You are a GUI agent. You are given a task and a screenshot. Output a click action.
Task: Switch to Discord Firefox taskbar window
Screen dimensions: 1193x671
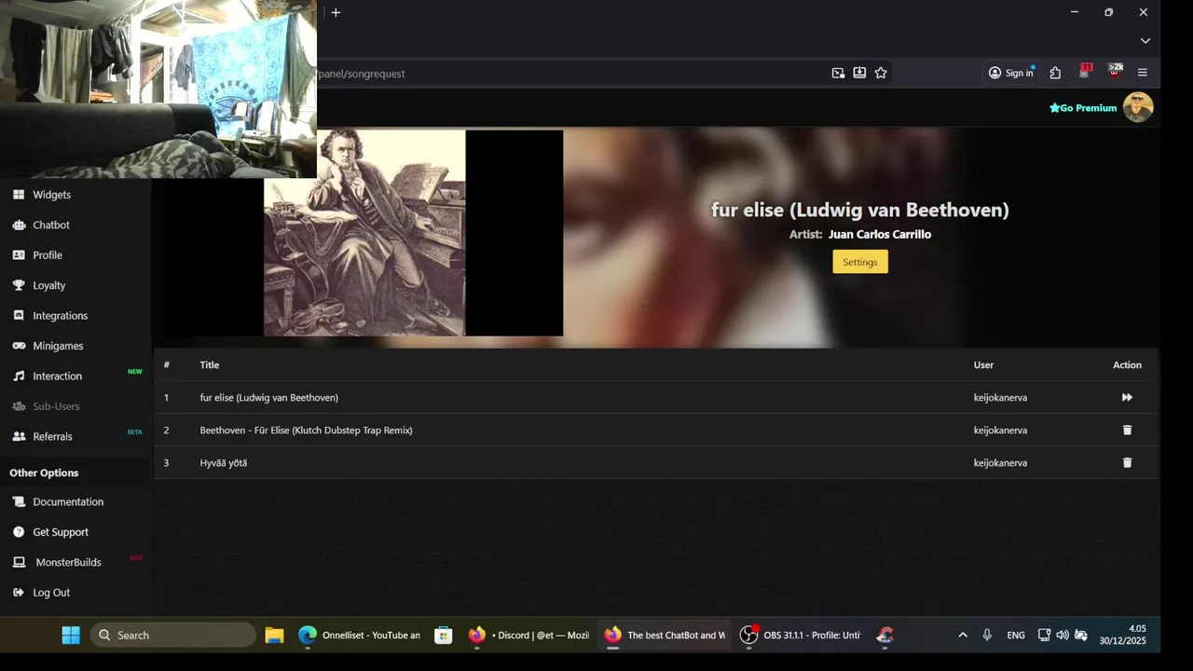(x=528, y=635)
